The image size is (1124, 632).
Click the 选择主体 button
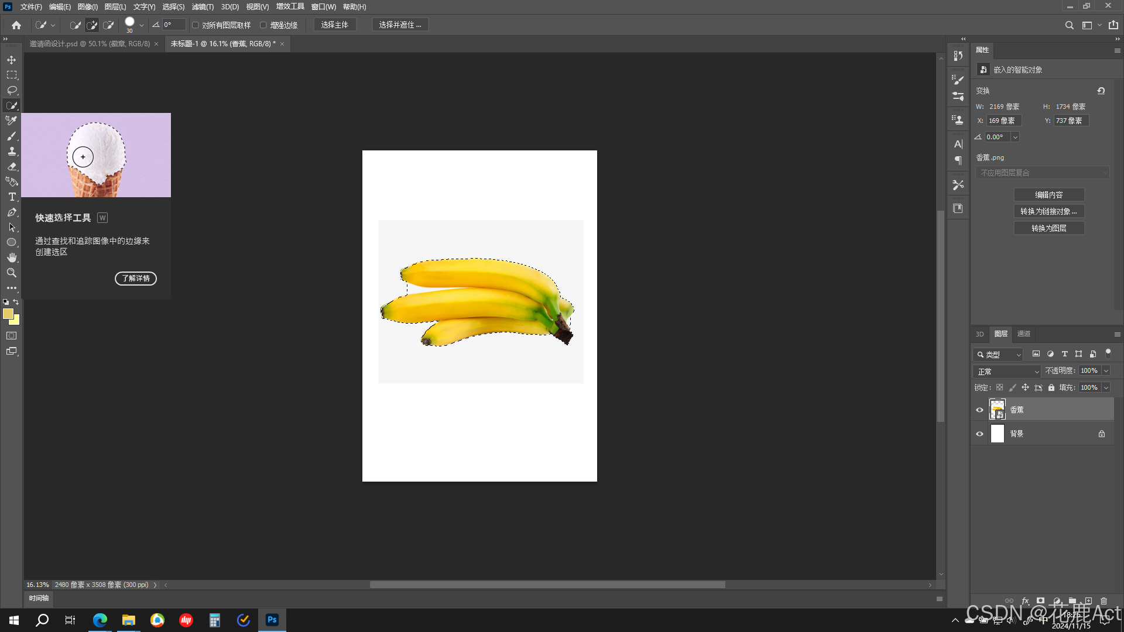click(x=334, y=25)
